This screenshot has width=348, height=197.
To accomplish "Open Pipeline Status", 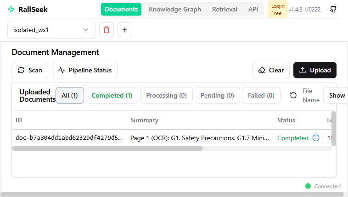I will 85,70.
